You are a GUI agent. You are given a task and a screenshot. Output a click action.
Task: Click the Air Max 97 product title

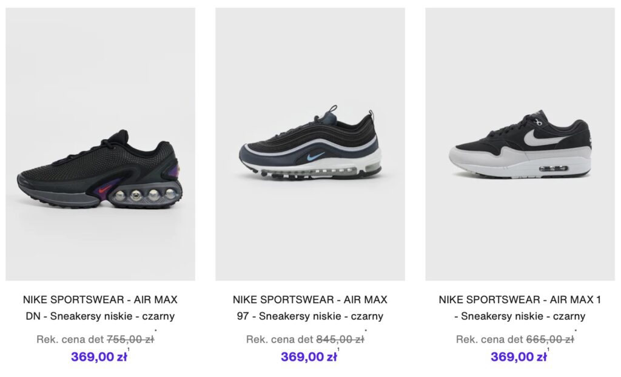coord(310,307)
